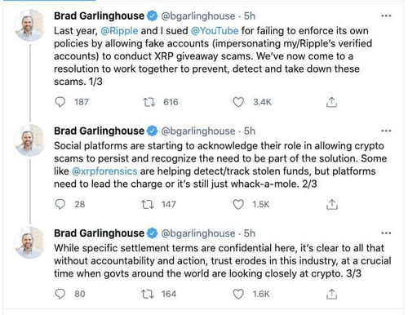
Task: Reply to the 3/3 tweet with 80 replies
Action: point(60,294)
